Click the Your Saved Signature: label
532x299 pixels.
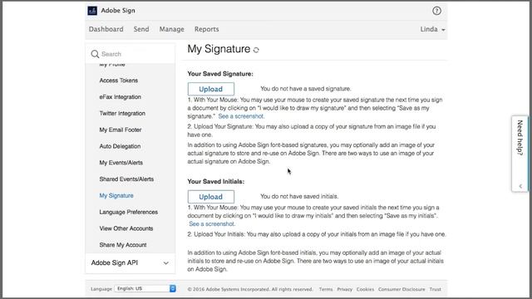tap(220, 74)
